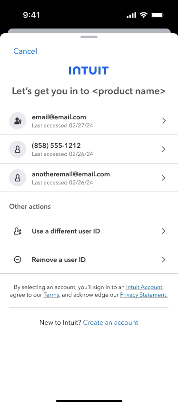
Task: Tap the sheet grabber handle at top
Action: (x=89, y=37)
